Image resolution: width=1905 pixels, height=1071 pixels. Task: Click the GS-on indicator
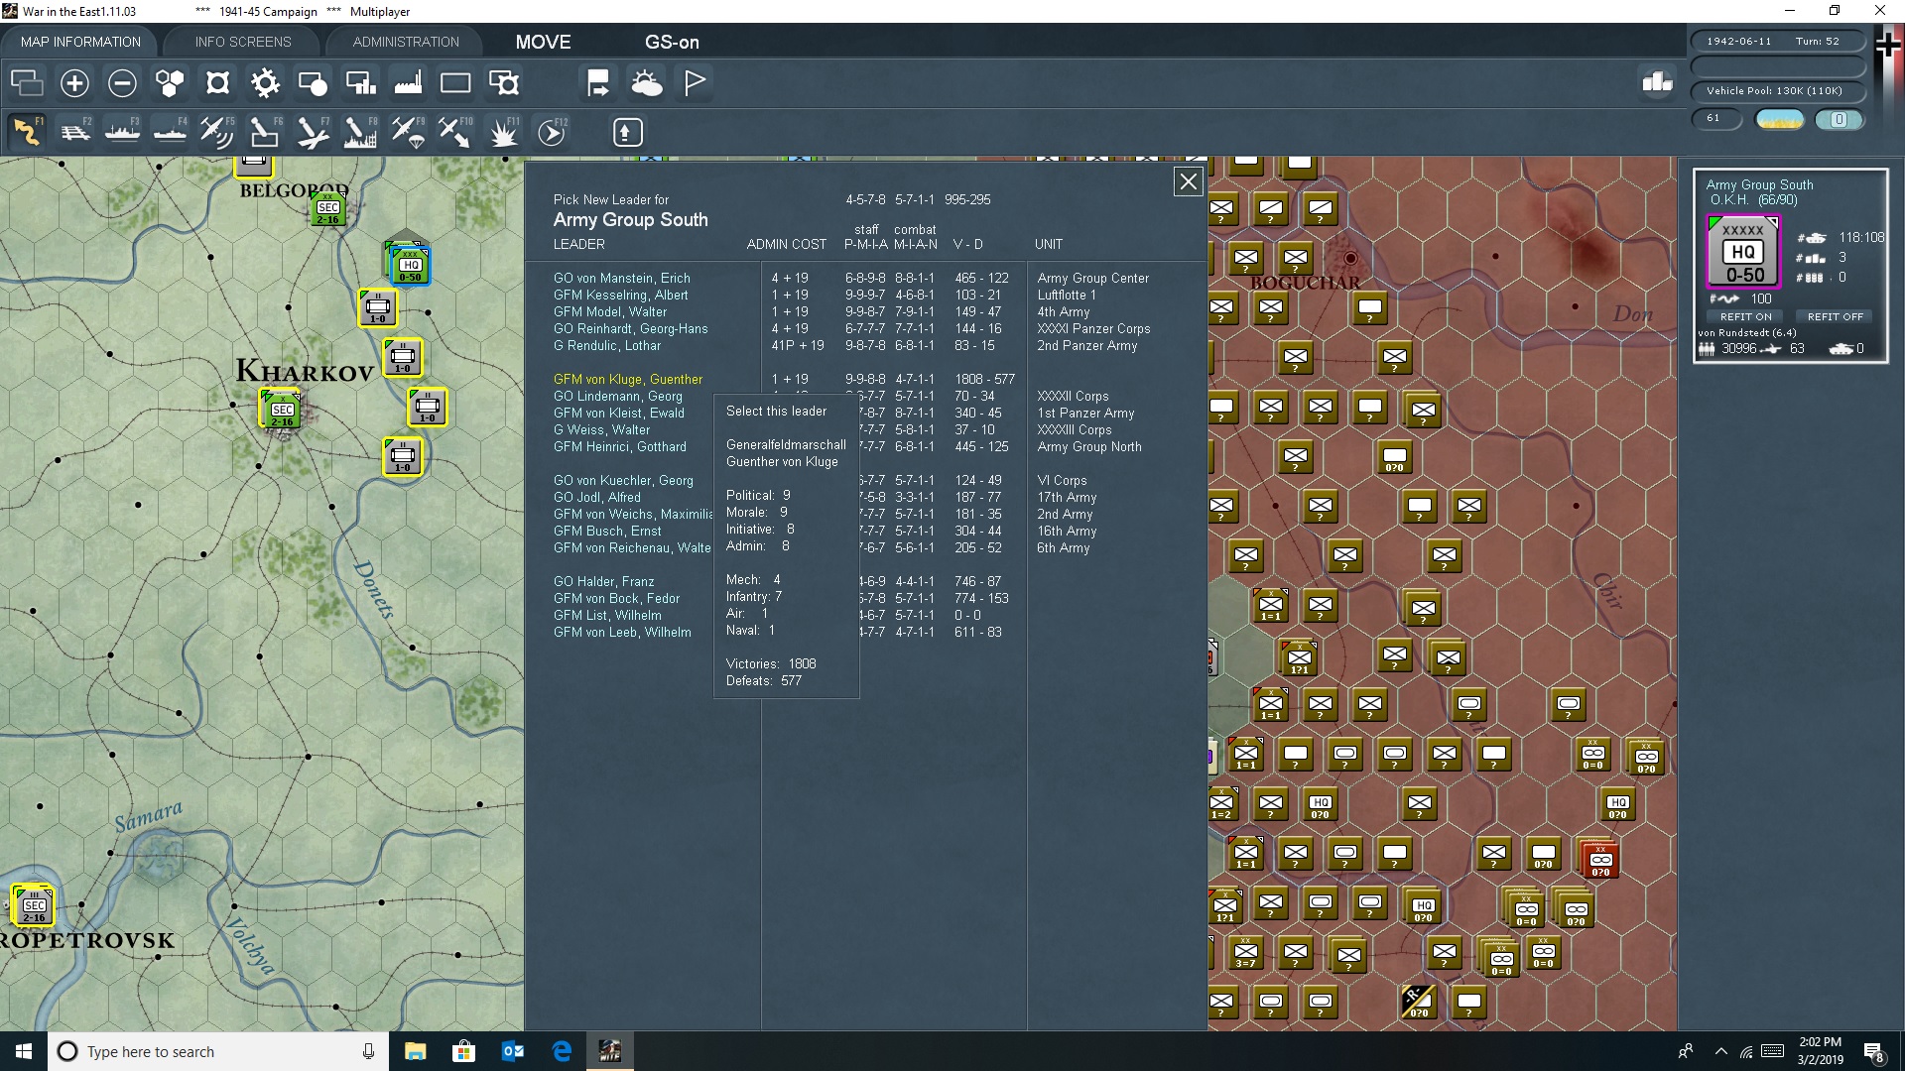pos(672,42)
